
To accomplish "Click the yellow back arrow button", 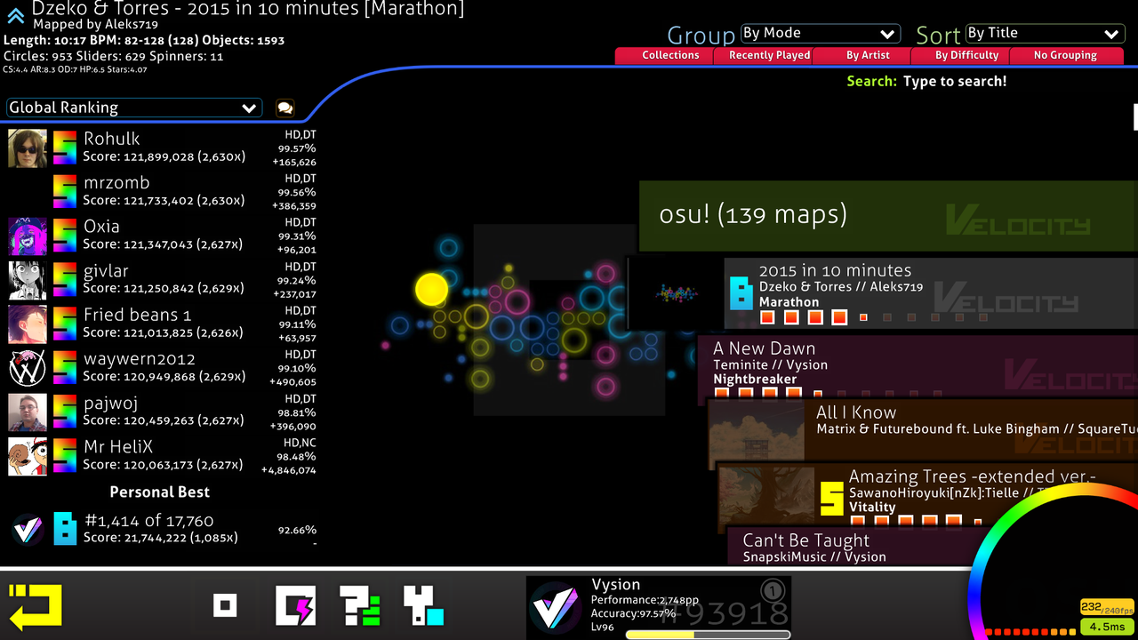I will pos(36,607).
